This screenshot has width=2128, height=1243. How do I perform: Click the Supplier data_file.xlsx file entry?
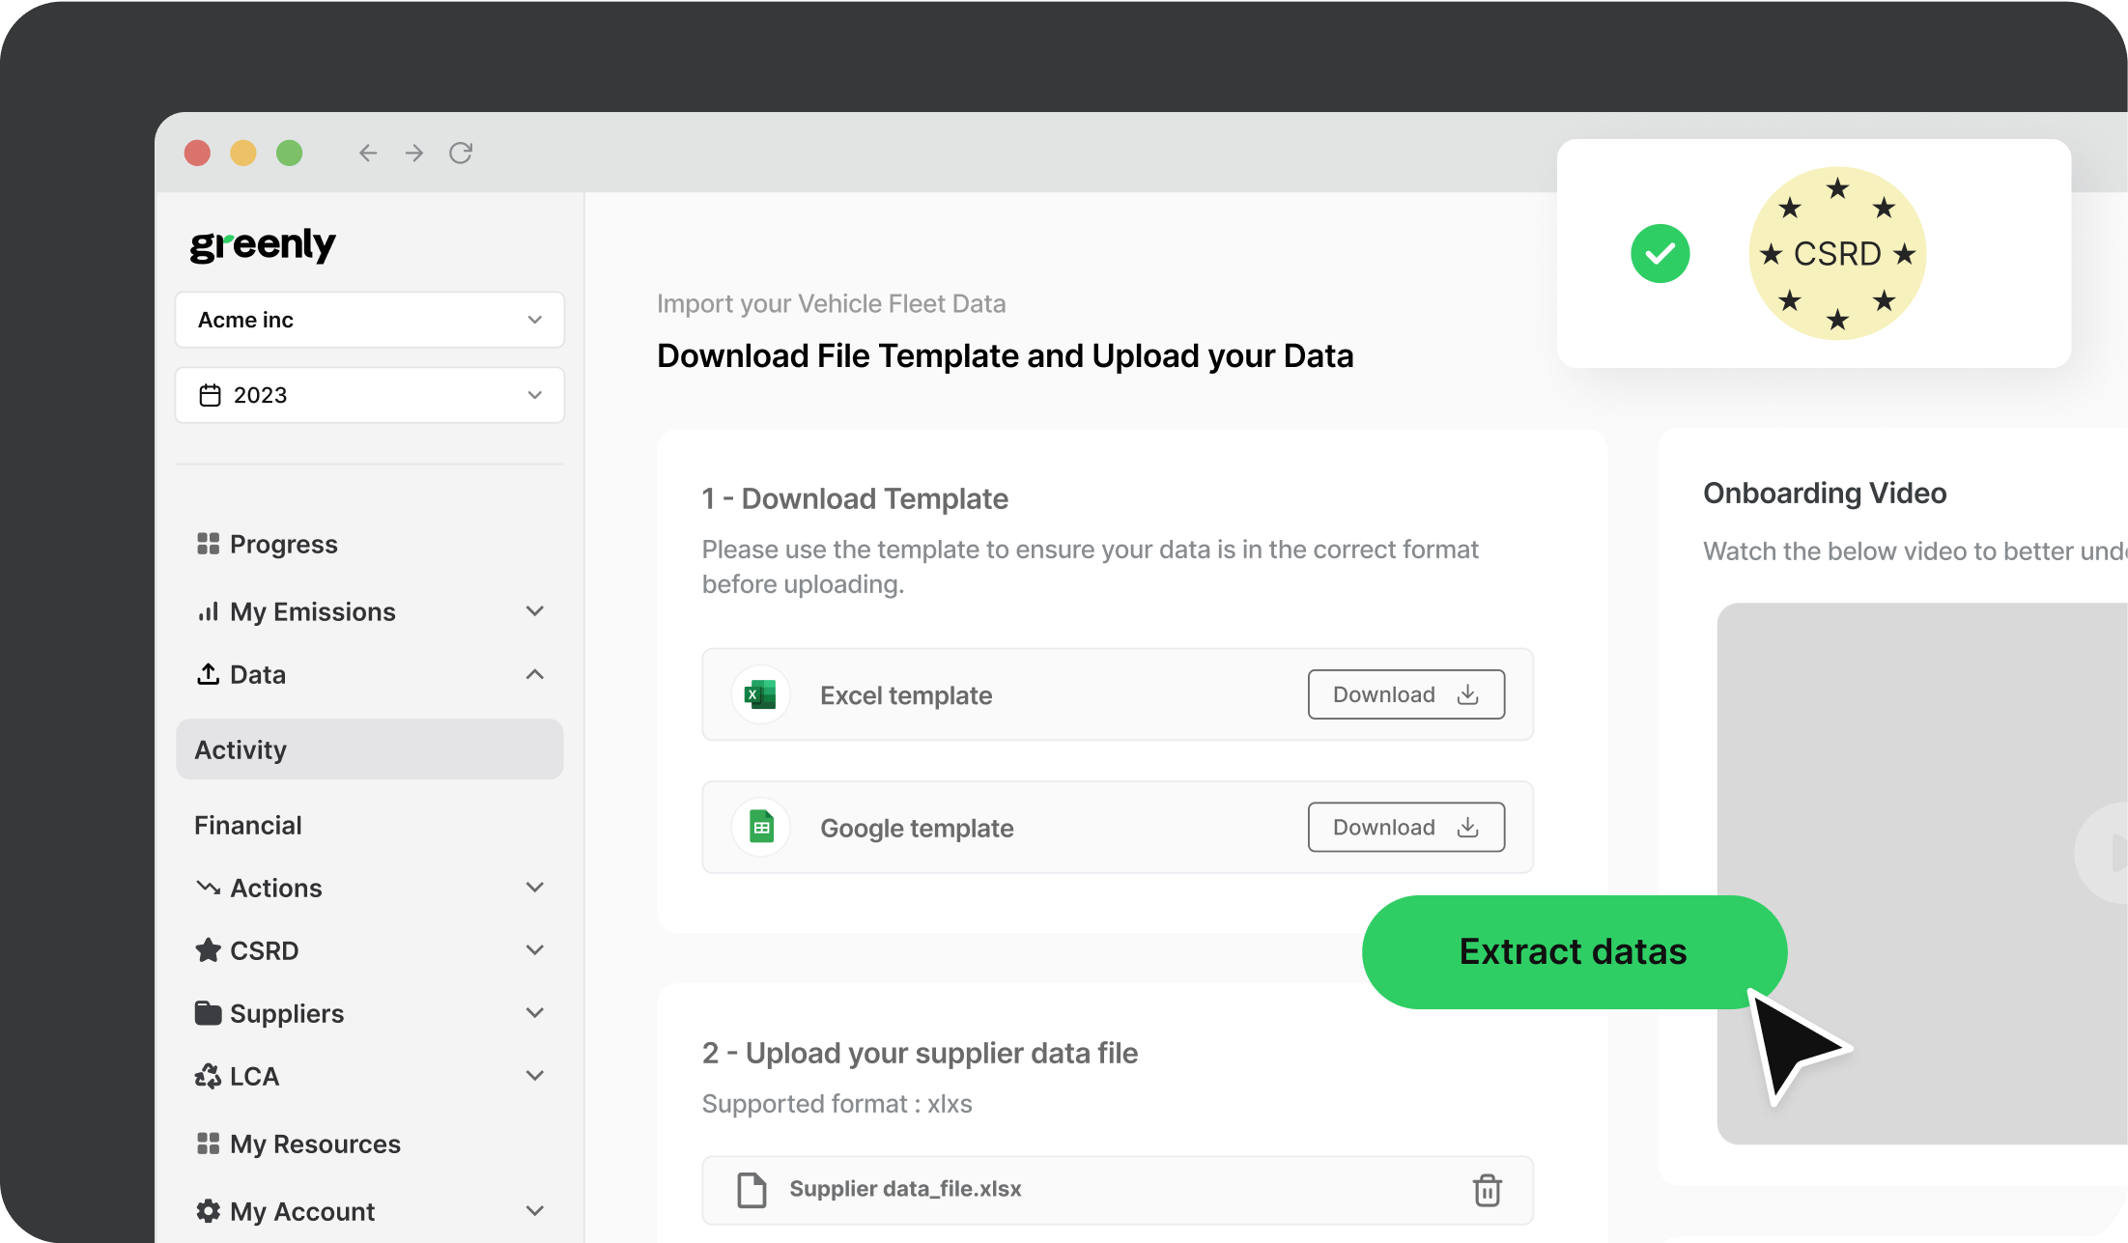click(x=905, y=1189)
